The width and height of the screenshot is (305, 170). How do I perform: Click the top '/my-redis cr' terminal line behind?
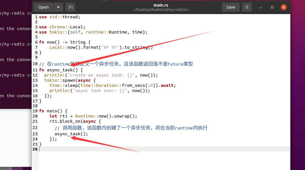16,13
